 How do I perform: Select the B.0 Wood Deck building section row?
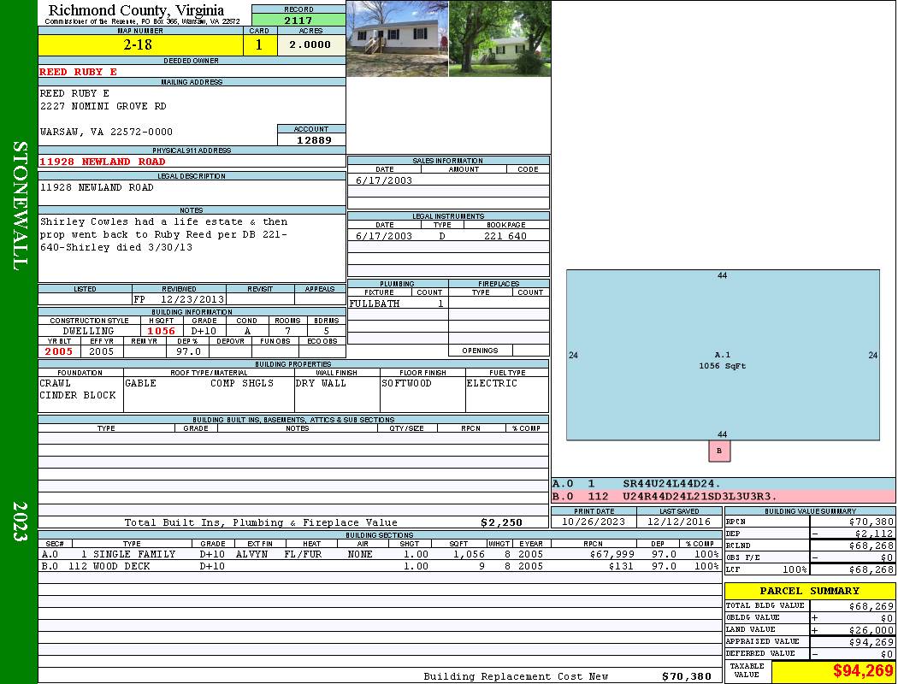pyautogui.click(x=376, y=566)
